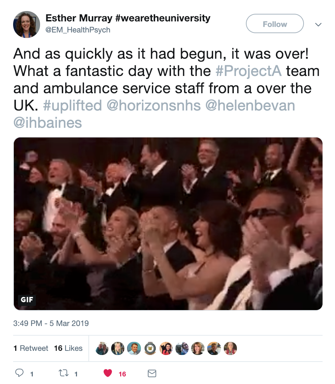View the 16 Likes list

click(x=68, y=348)
